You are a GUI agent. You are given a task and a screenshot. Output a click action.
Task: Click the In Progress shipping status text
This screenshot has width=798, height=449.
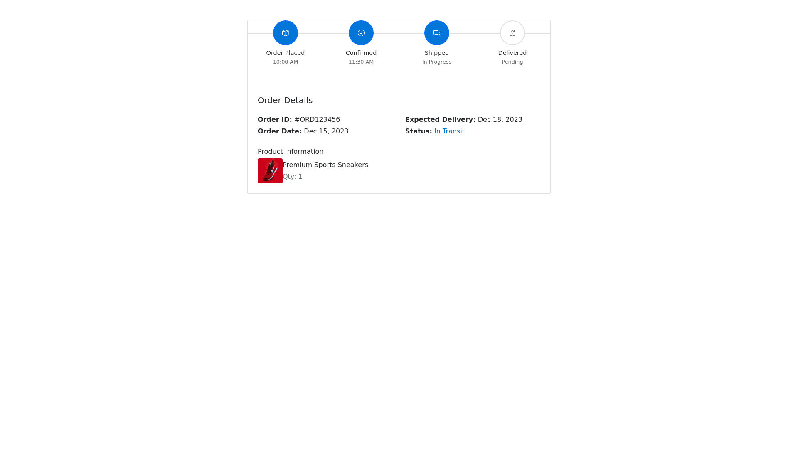tap(437, 62)
